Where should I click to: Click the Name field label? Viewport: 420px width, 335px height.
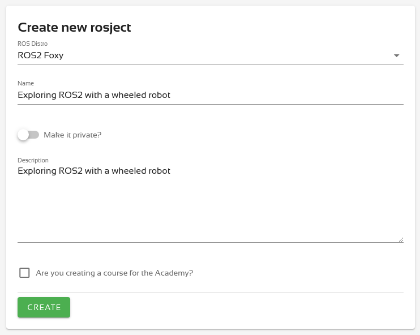(x=25, y=83)
